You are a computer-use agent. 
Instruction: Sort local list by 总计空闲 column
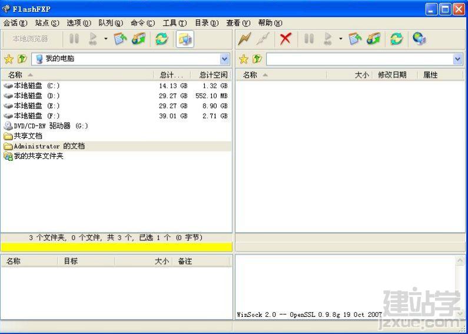pos(211,75)
